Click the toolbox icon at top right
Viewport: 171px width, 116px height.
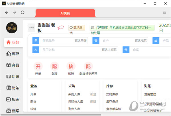click(x=164, y=13)
